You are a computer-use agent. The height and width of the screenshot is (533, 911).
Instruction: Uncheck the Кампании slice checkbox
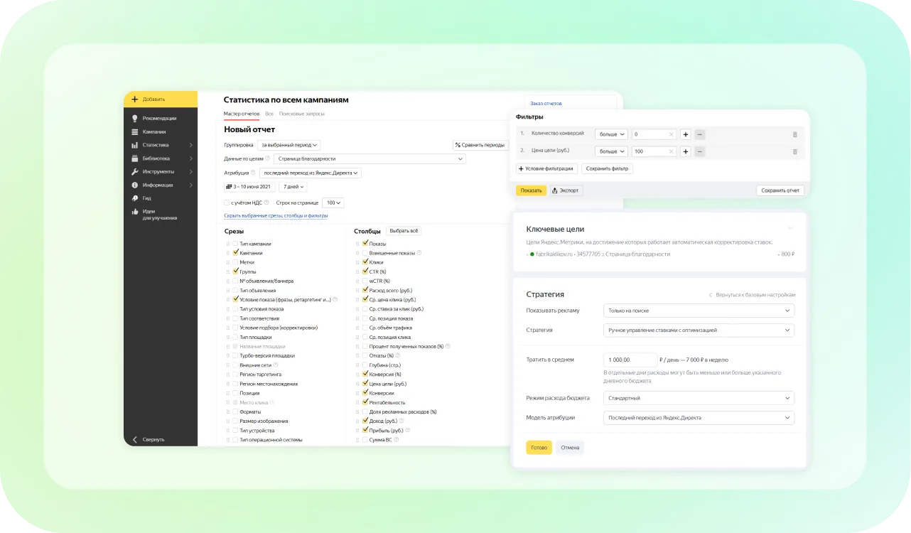coord(236,253)
